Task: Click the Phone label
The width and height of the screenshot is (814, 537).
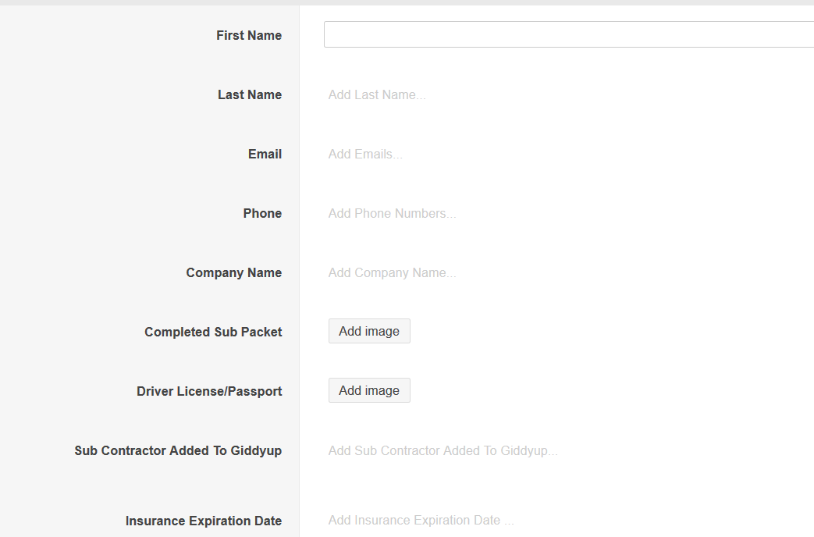Action: pyautogui.click(x=262, y=213)
